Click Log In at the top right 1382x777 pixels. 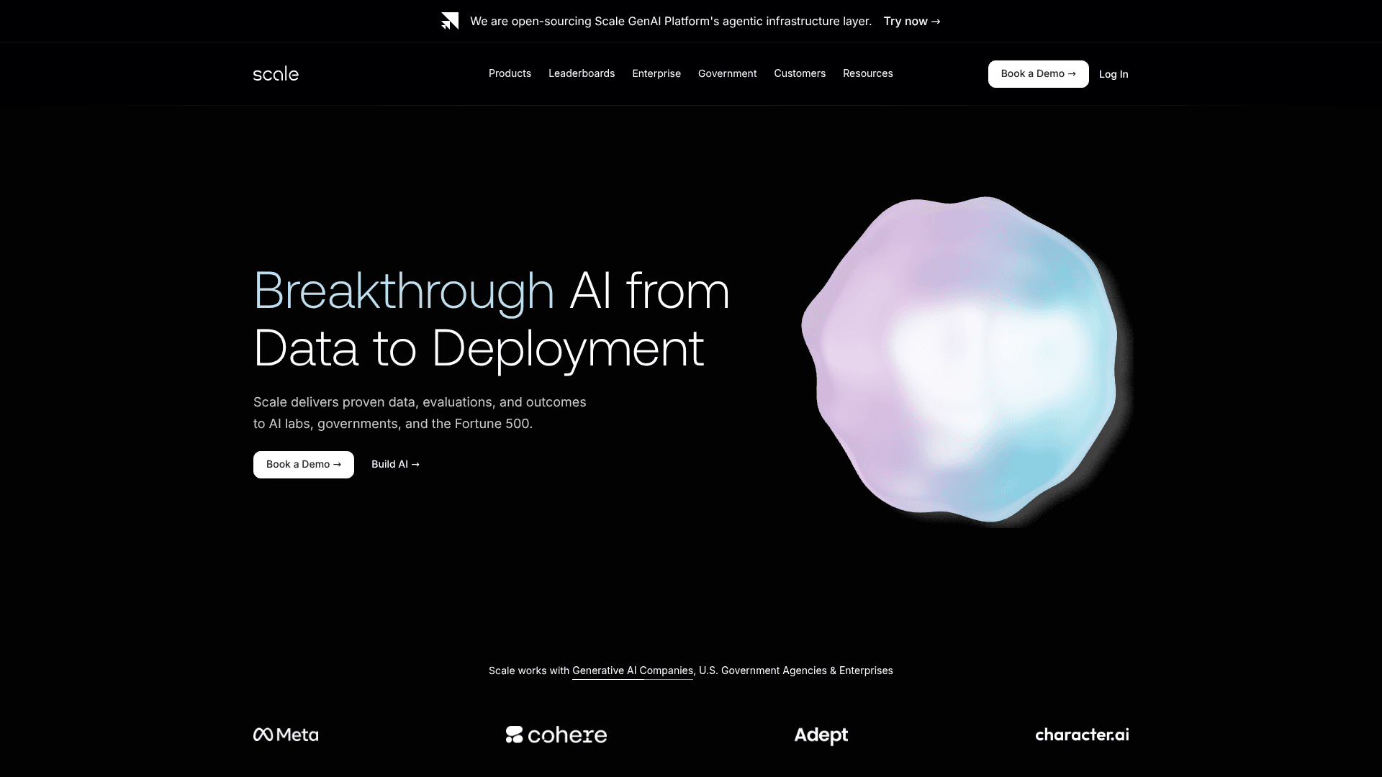point(1113,73)
